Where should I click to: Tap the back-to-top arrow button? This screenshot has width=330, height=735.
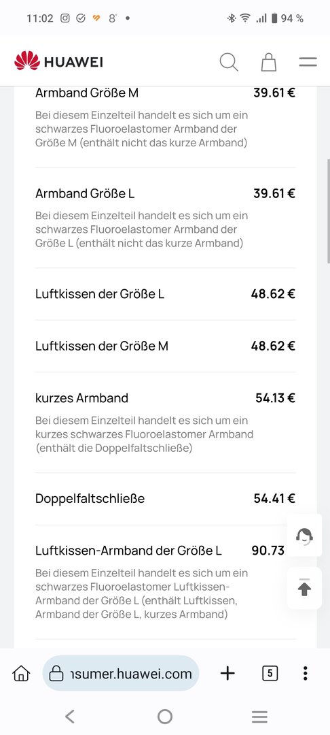(x=304, y=588)
